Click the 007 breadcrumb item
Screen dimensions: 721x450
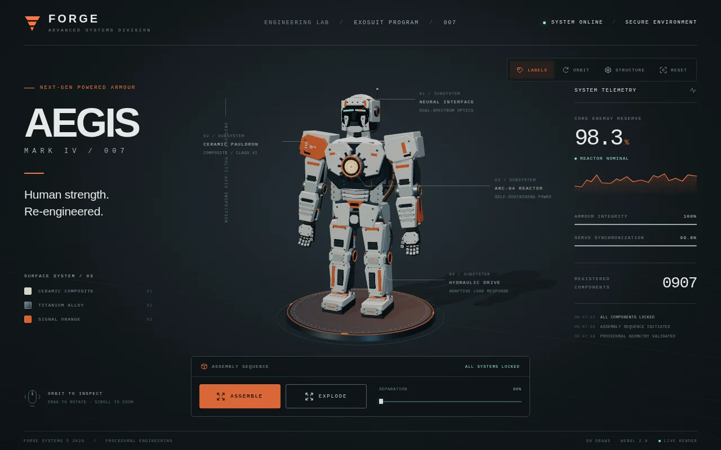pyautogui.click(x=450, y=22)
